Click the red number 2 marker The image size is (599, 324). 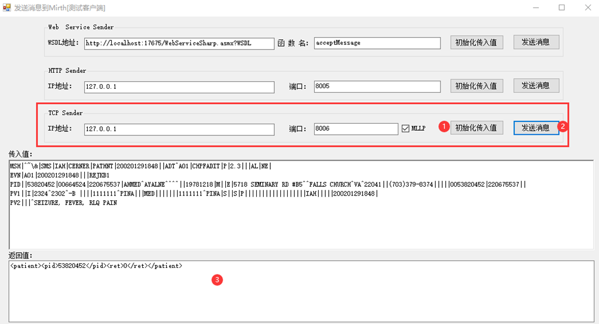click(563, 126)
